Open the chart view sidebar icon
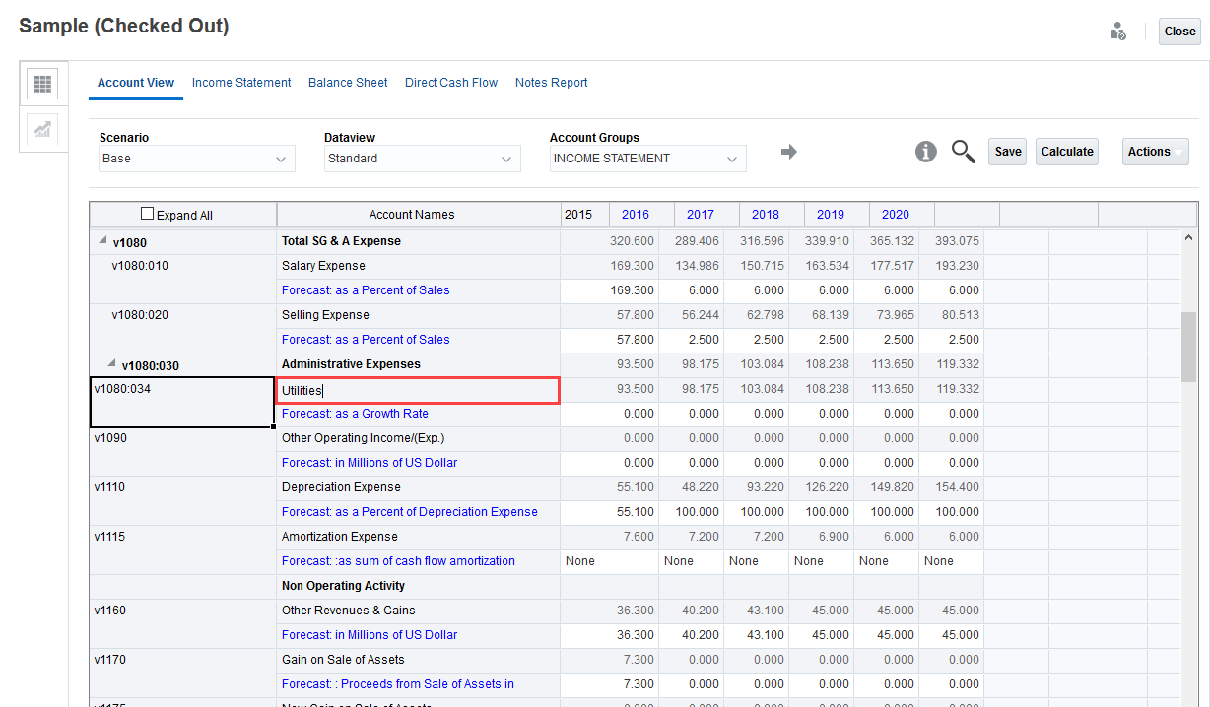This screenshot has height=707, width=1210. point(42,129)
